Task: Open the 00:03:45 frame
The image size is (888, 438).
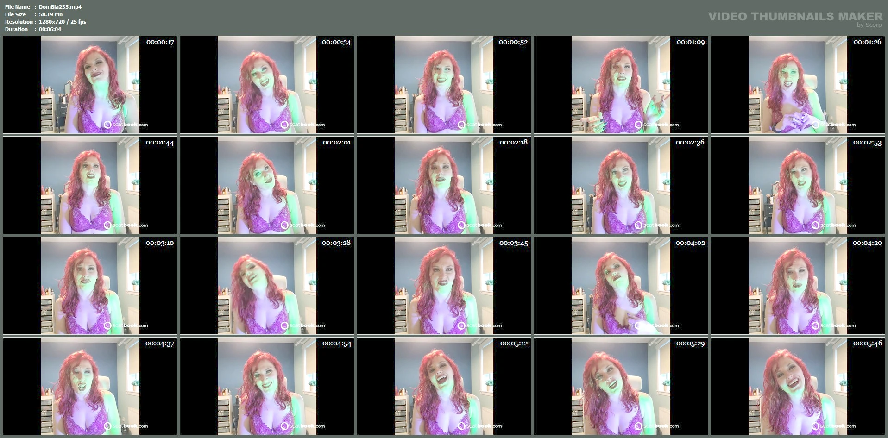Action: pyautogui.click(x=444, y=286)
